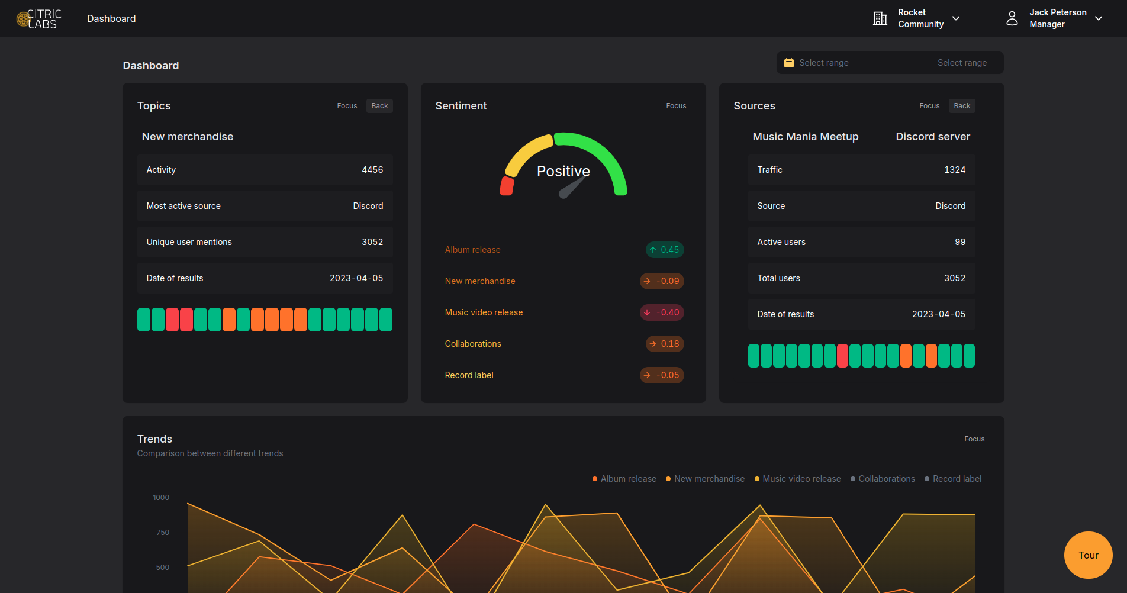Select the Discord server source tab
The height and width of the screenshot is (593, 1127).
coord(932,137)
